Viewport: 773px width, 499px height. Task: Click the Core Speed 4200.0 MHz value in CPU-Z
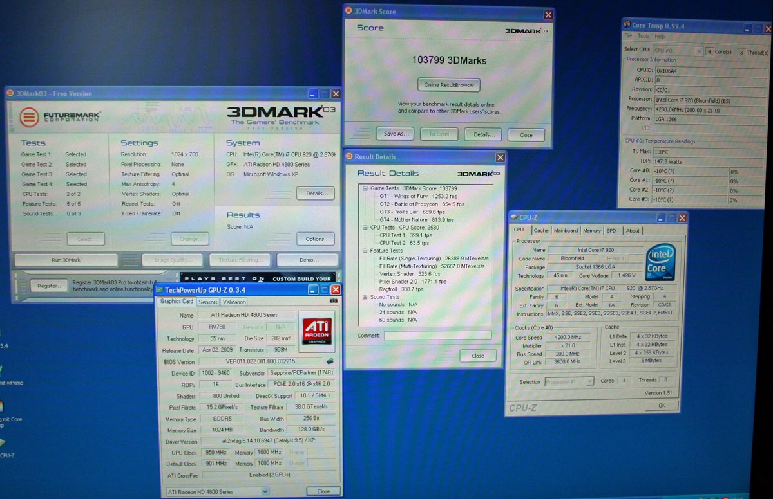pos(568,337)
